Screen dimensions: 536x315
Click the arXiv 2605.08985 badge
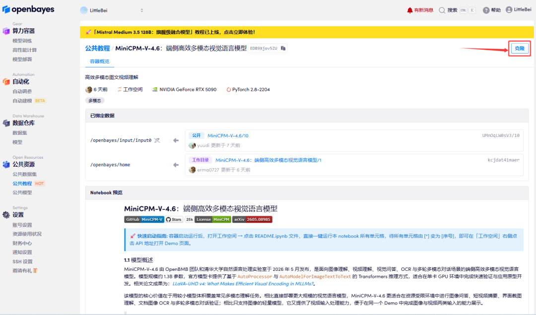252,219
